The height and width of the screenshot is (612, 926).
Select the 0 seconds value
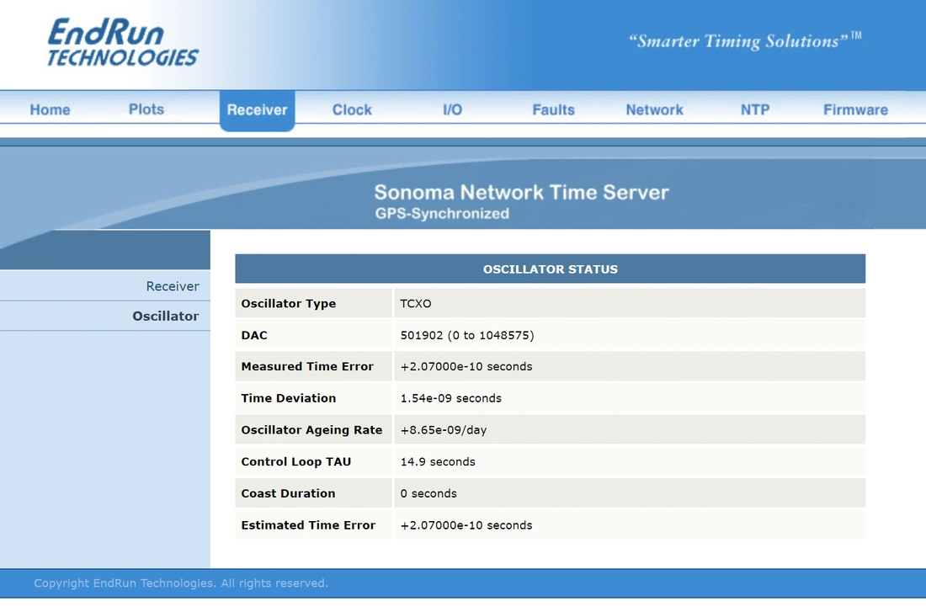click(x=428, y=493)
